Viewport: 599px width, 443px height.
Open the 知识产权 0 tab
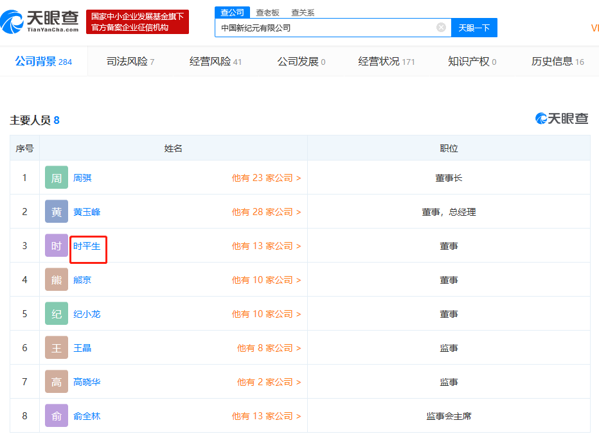472,62
